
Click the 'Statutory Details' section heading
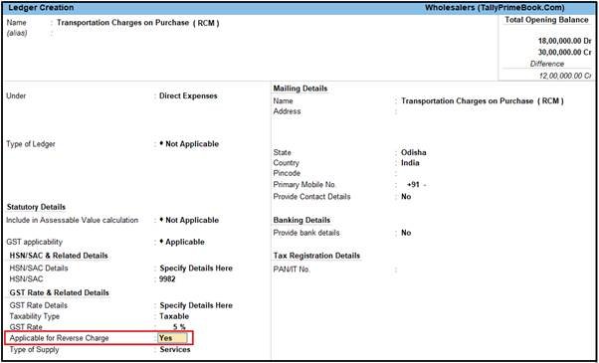coord(36,207)
